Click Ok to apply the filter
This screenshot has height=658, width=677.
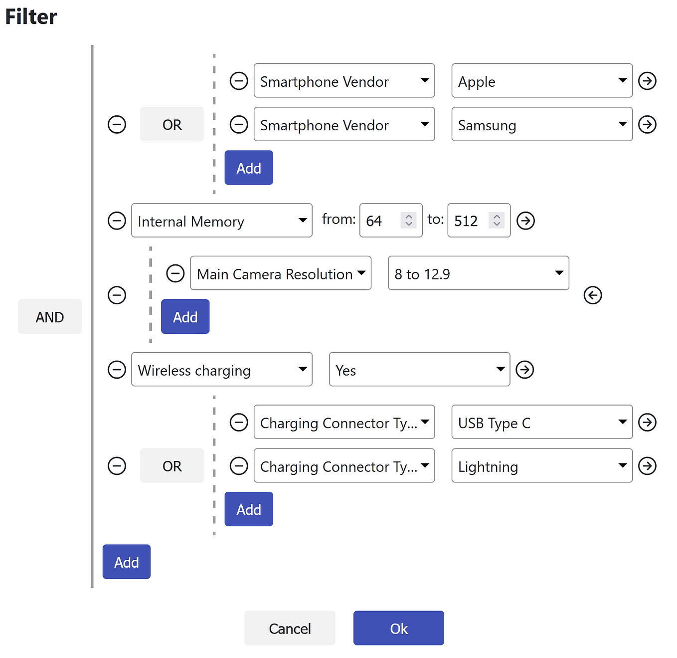398,628
